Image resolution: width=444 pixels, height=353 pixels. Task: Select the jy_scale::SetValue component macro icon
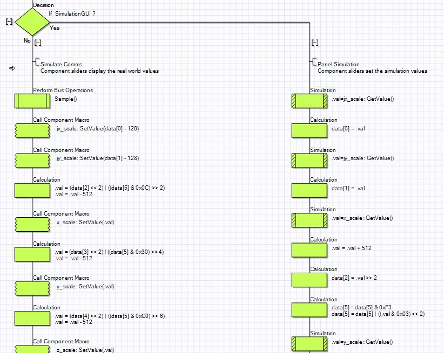[x=32, y=160]
